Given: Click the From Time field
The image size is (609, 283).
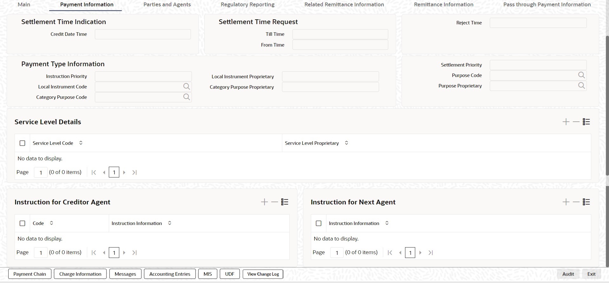Looking at the screenshot, I should [x=340, y=45].
